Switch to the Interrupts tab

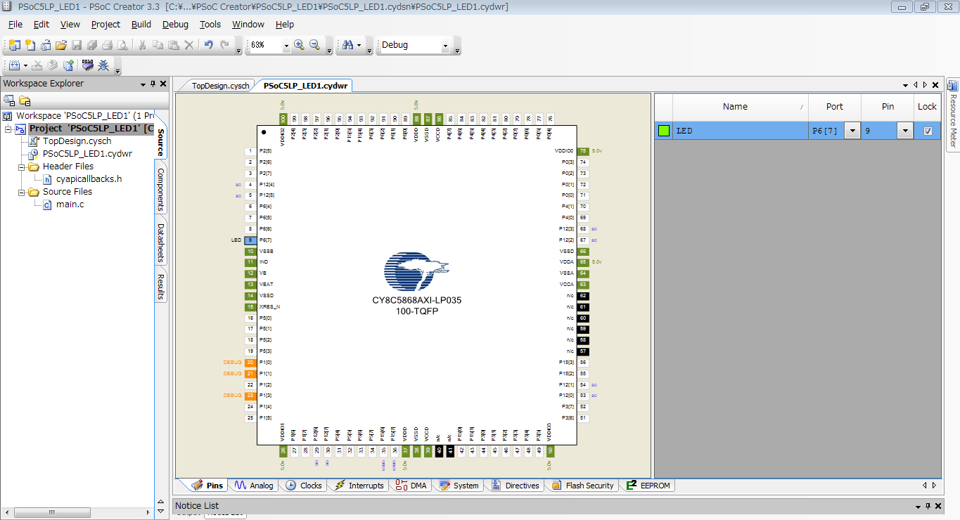click(359, 486)
